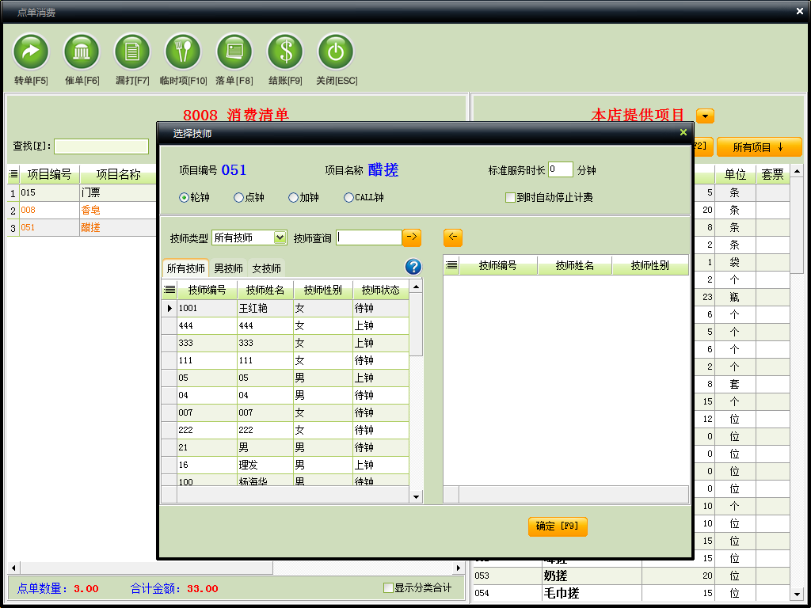Toggle the 显示分类合计 checkbox

[388, 588]
